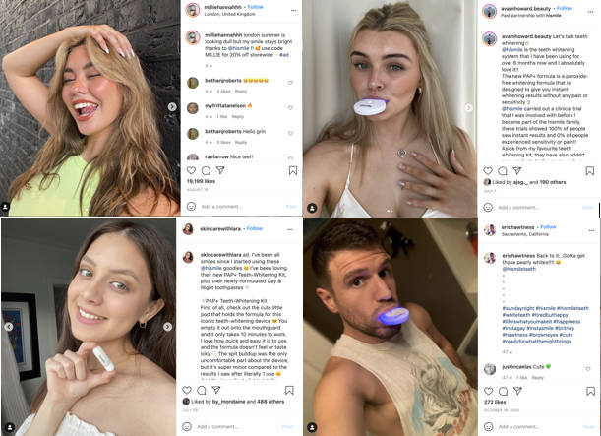This screenshot has height=436, width=601.
Task: Open three-dot menu on avamhoward.beauty post
Action: (x=590, y=12)
